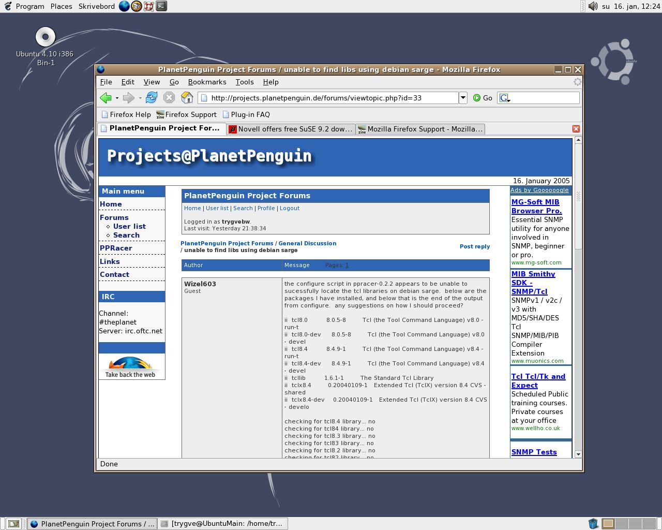The height and width of the screenshot is (530, 662).
Task: Open the Plug-in FAQ bookmark
Action: [x=246, y=114]
